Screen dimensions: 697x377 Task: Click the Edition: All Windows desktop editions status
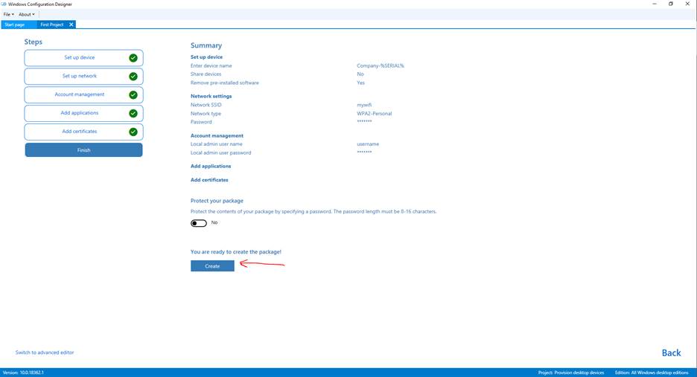[x=652, y=373]
